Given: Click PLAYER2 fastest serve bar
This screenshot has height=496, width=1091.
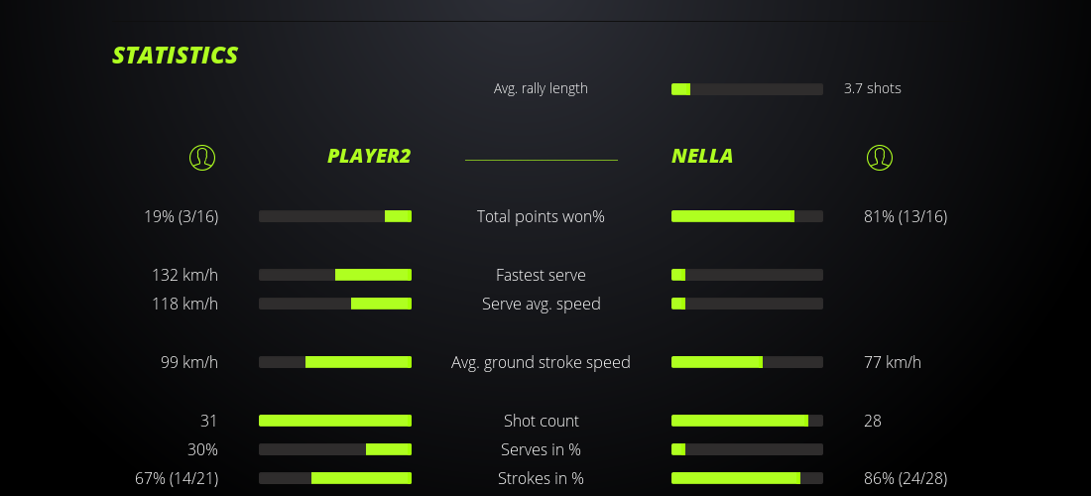Looking at the screenshot, I should pos(335,275).
